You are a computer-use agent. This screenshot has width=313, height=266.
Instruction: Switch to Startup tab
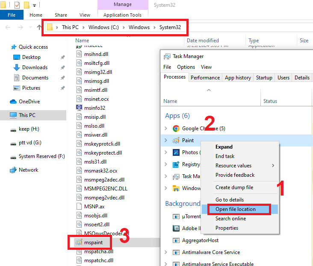[x=264, y=78]
